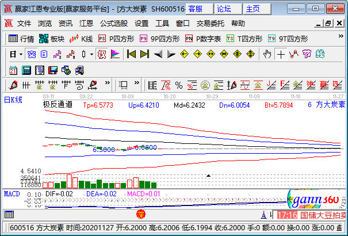This screenshot has height=236, width=348.
Task: Select the candlestick chart type icon
Action: pyautogui.click(x=83, y=54)
